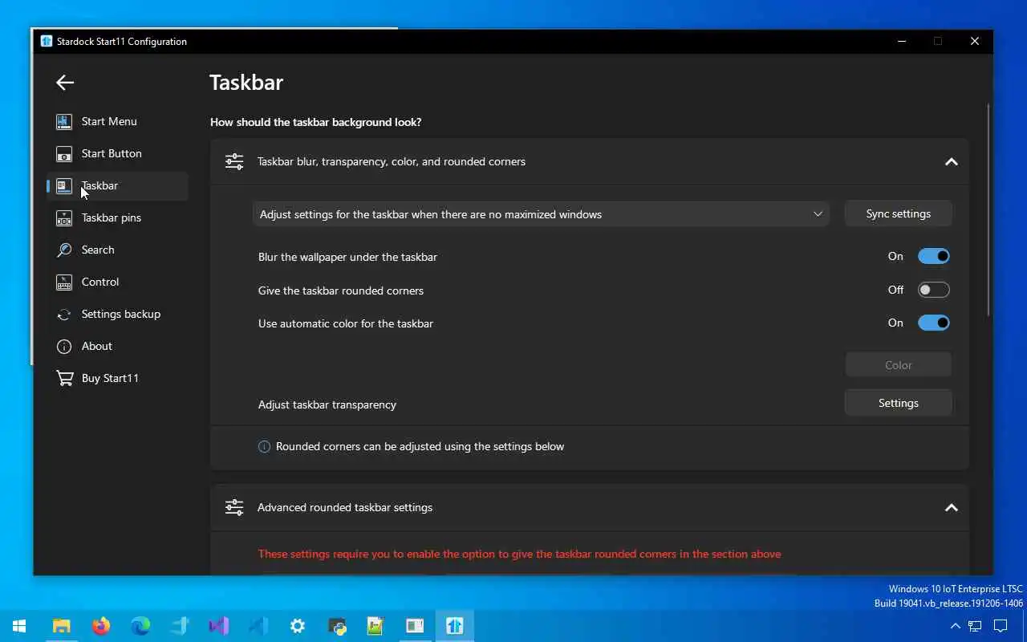1027x642 pixels.
Task: Launch Firefox from the taskbar
Action: [x=101, y=626]
